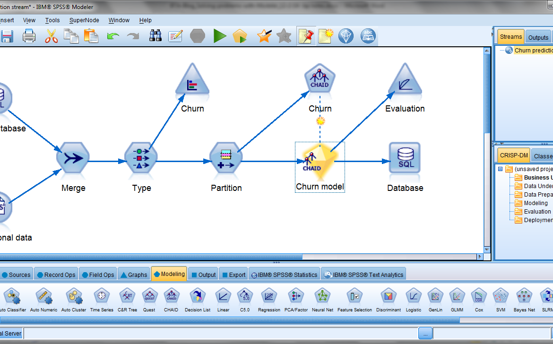This screenshot has height=344, width=553.
Task: Switch to the Record Ops palette tab
Action: click(x=56, y=275)
